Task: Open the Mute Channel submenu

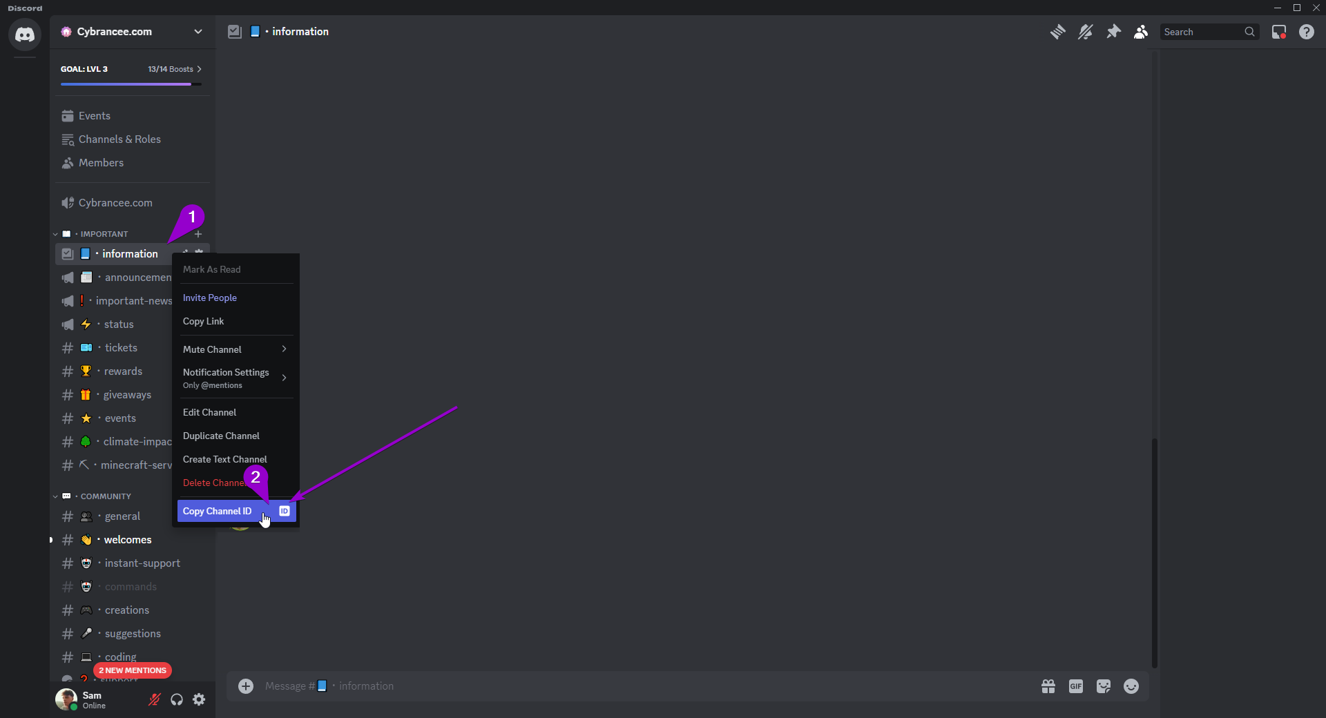Action: coord(235,349)
